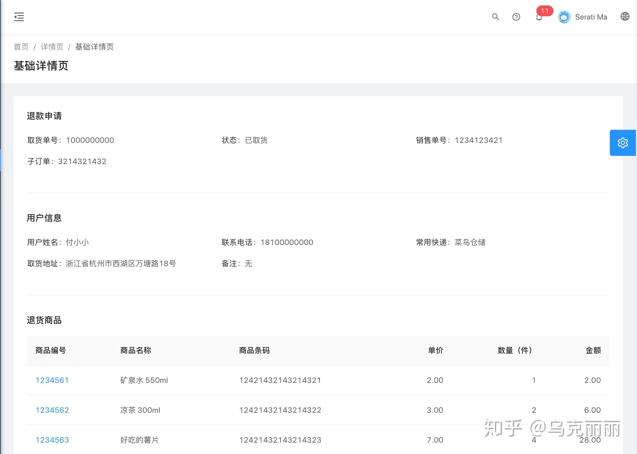Click unit price 7.00 in 薯片 row
The height and width of the screenshot is (454, 637).
435,440
